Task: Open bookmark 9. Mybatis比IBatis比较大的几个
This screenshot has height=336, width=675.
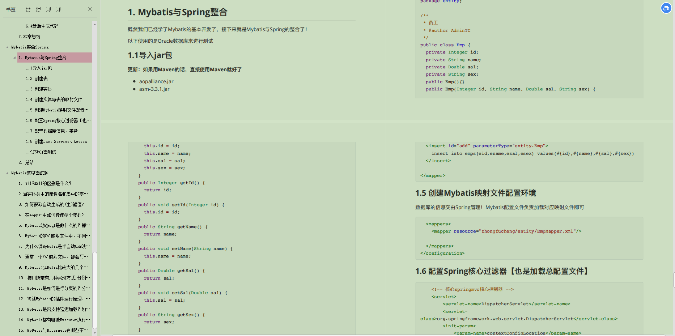Action: point(53,267)
